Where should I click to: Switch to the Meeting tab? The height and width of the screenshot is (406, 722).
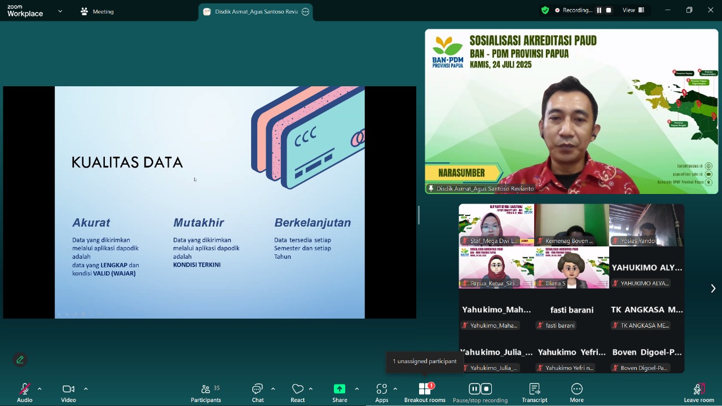97,11
